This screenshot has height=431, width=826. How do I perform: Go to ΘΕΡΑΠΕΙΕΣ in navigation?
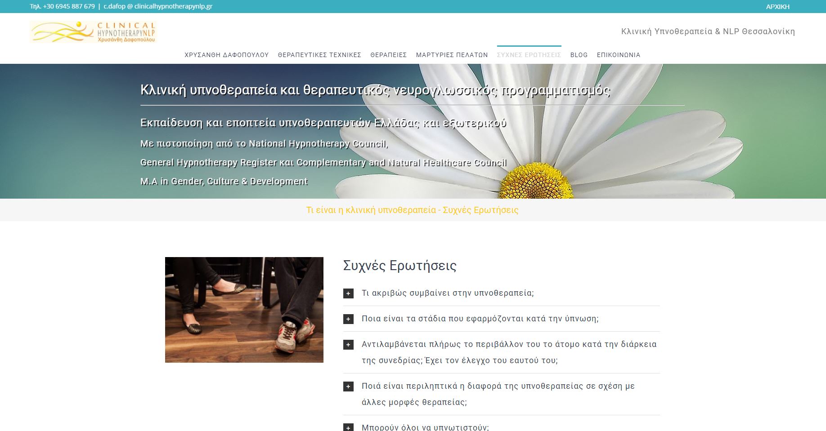pos(388,55)
